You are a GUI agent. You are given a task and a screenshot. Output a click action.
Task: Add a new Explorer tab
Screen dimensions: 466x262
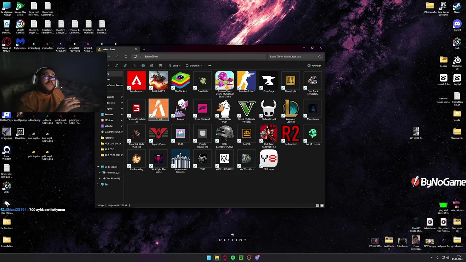point(144,49)
